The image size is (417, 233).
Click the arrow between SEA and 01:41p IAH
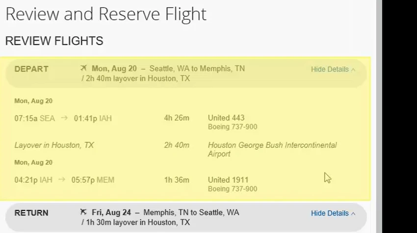coord(64,118)
